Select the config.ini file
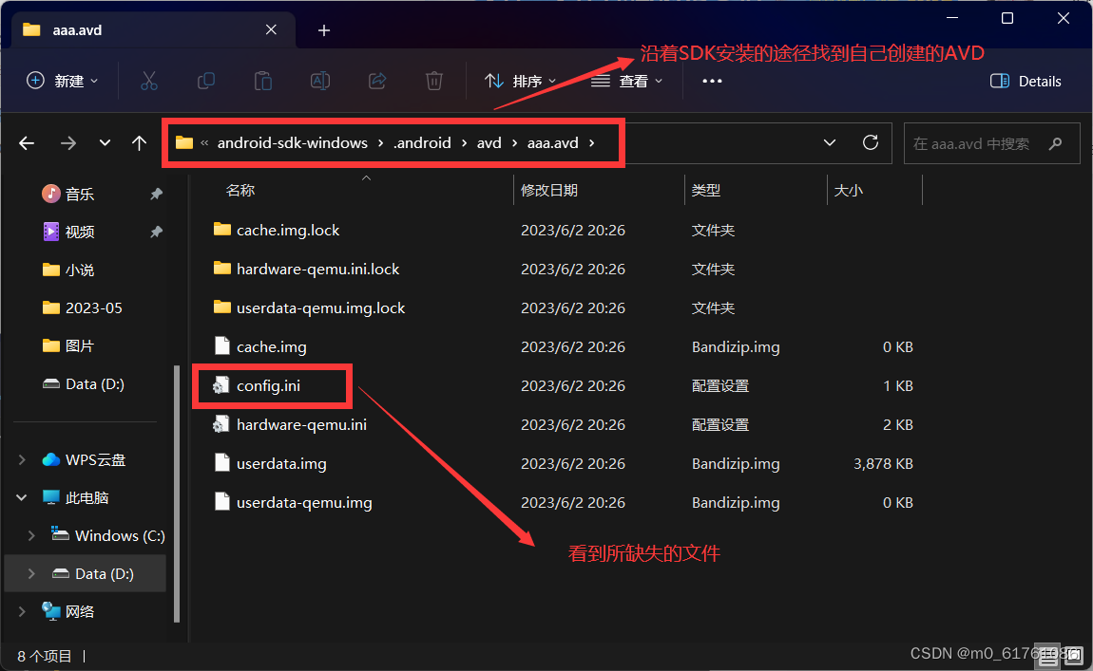 pyautogui.click(x=271, y=385)
